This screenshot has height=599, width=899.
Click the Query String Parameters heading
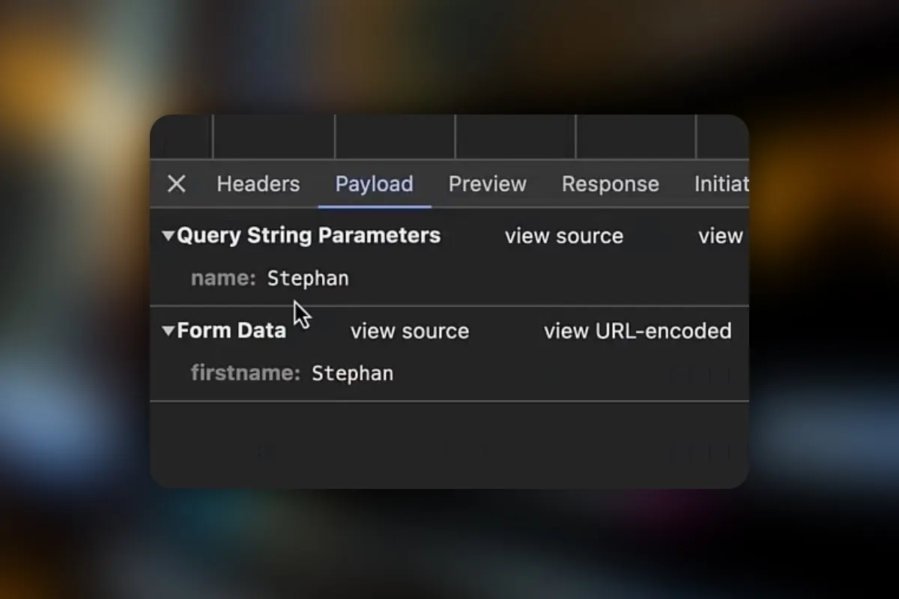(309, 236)
